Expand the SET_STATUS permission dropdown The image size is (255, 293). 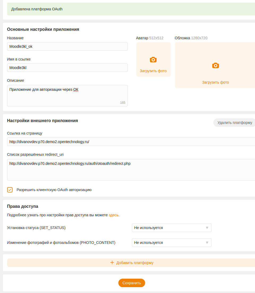(x=171, y=228)
